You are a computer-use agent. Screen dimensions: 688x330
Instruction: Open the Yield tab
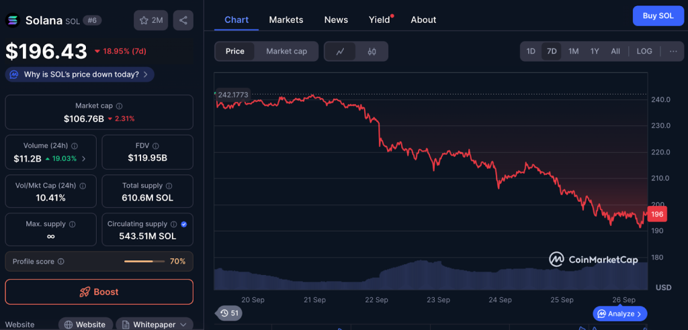(380, 19)
